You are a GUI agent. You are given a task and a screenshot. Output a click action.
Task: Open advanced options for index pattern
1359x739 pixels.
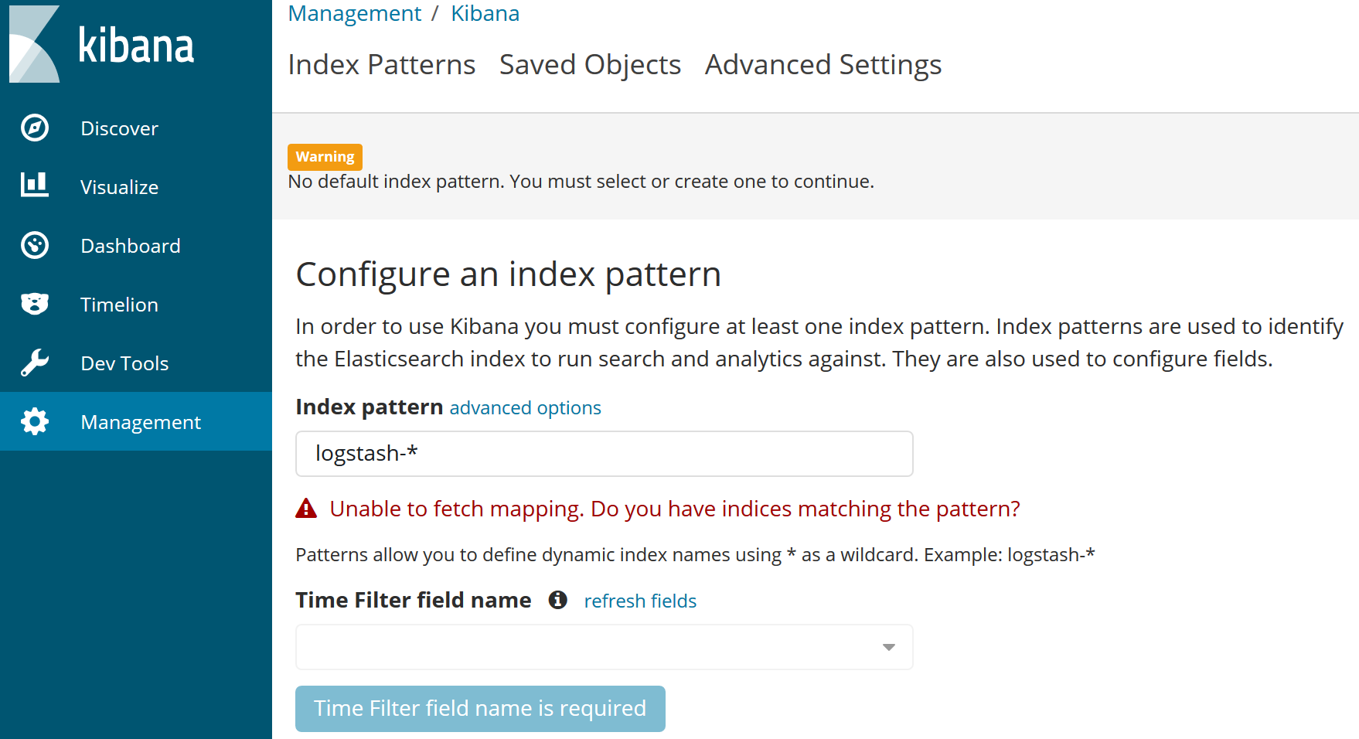pyautogui.click(x=525, y=407)
